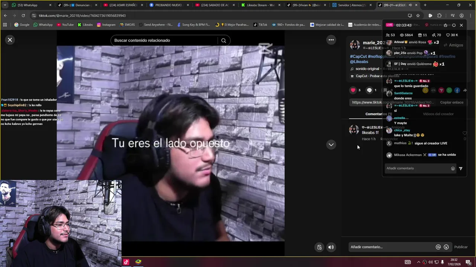Image resolution: width=476 pixels, height=267 pixels.
Task: Reload the page with the refresh button
Action: [23, 16]
